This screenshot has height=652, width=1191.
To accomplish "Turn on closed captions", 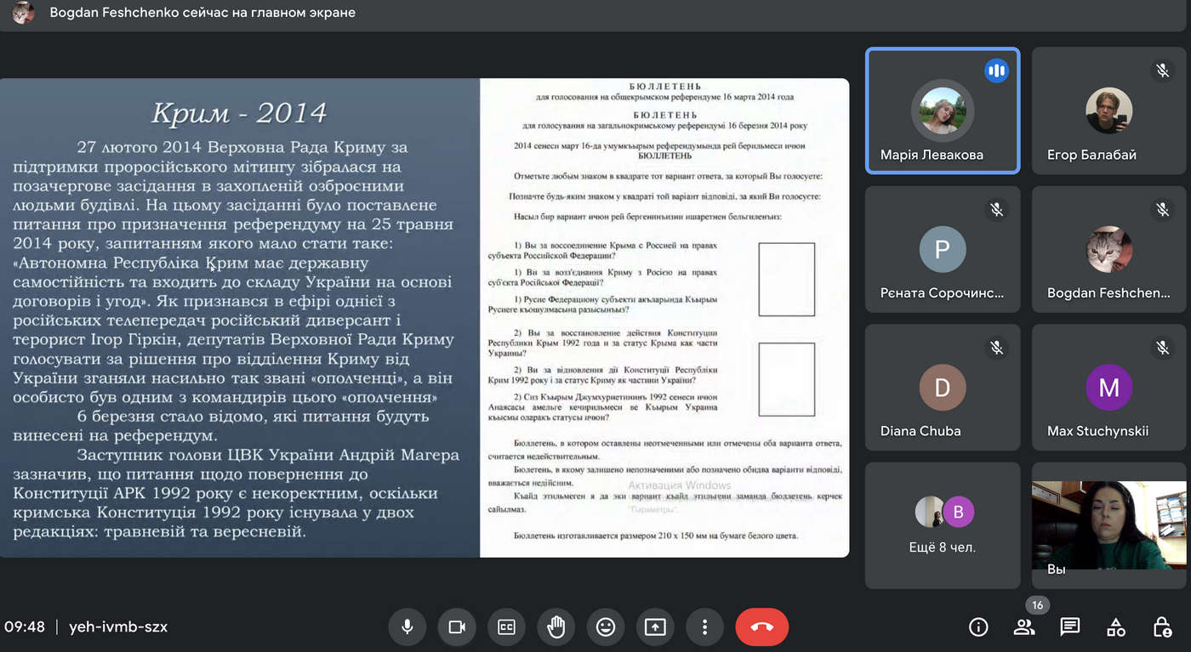I will (x=506, y=627).
